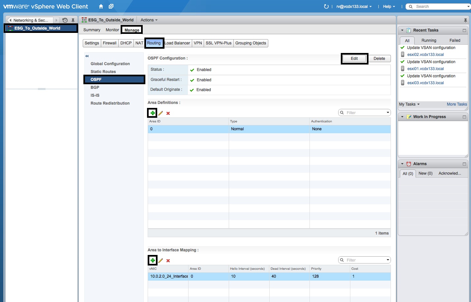Pin the right-hand tasks panel
The image size is (471, 302).
point(465,20)
